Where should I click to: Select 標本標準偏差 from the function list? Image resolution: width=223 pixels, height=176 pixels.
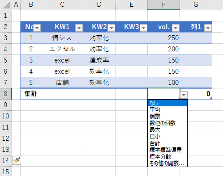167,150
